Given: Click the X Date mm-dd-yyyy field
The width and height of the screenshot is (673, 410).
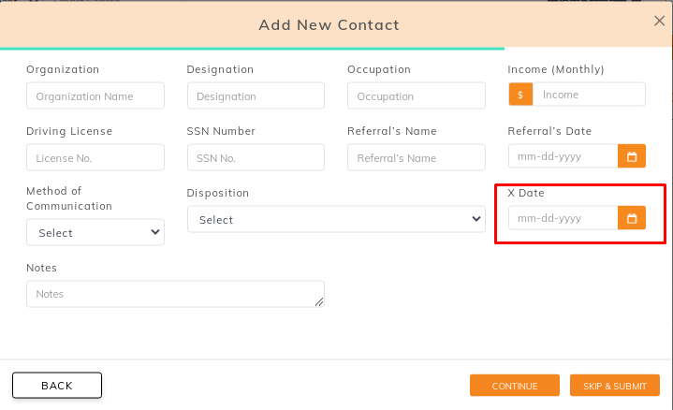Looking at the screenshot, I should pyautogui.click(x=563, y=218).
